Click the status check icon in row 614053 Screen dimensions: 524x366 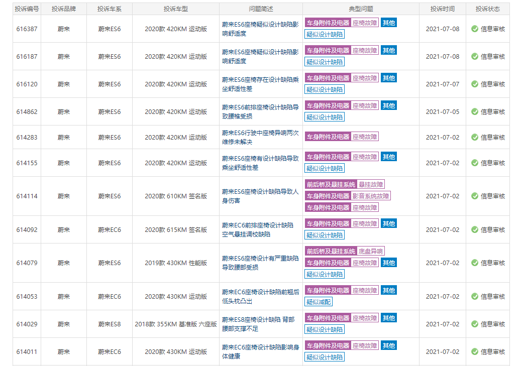tap(475, 297)
